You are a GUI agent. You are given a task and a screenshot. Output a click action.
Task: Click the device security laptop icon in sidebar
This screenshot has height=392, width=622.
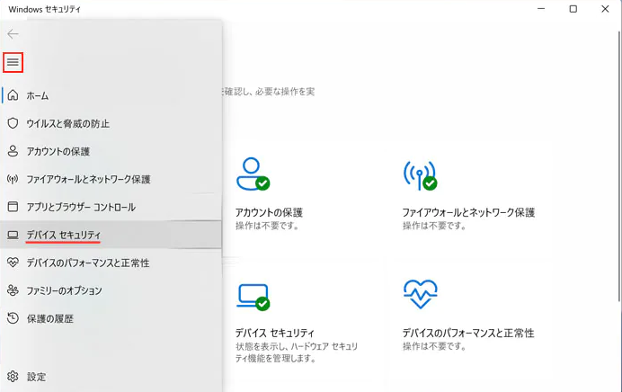[13, 235]
